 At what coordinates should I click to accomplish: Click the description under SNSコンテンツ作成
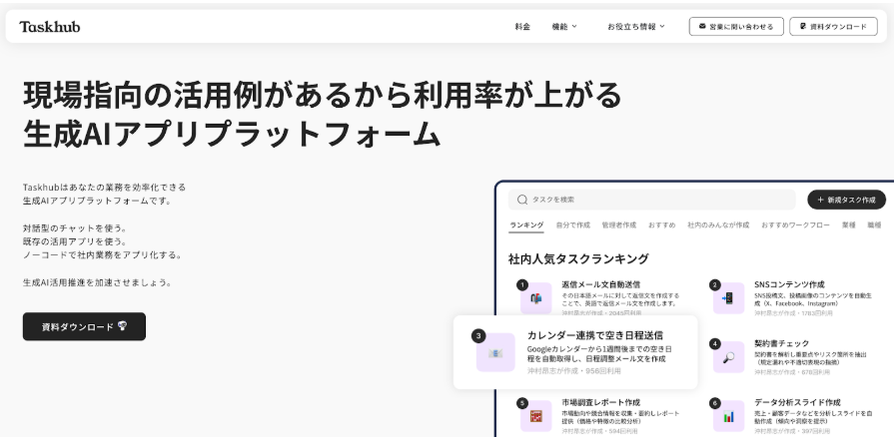point(813,299)
